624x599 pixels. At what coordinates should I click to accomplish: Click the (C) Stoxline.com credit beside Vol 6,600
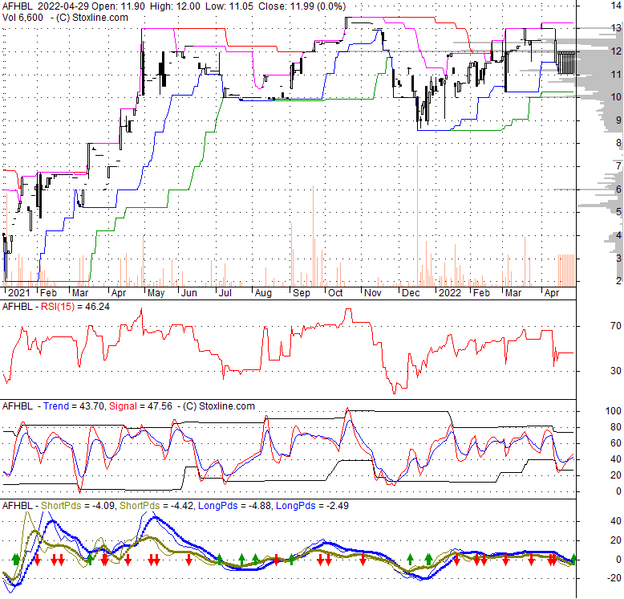click(92, 18)
